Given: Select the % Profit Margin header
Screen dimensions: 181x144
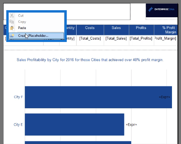Looking at the screenshot, I should (166, 30).
